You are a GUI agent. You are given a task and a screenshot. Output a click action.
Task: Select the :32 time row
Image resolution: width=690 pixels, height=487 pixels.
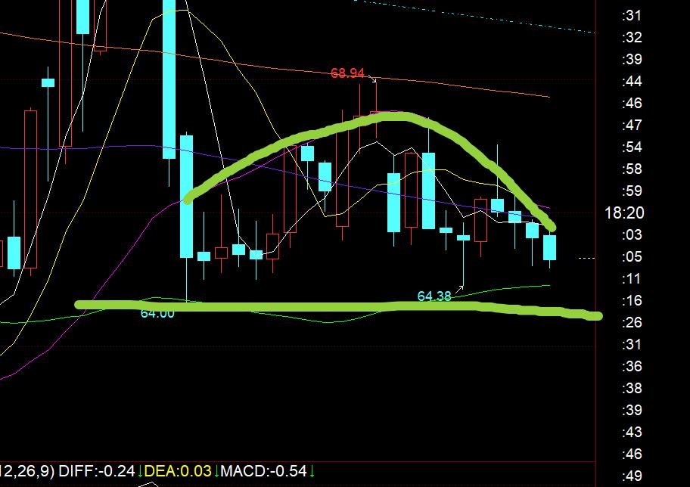coord(631,37)
